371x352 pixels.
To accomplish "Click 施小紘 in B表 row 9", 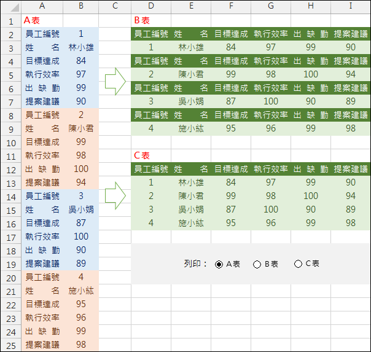I will coord(191,128).
